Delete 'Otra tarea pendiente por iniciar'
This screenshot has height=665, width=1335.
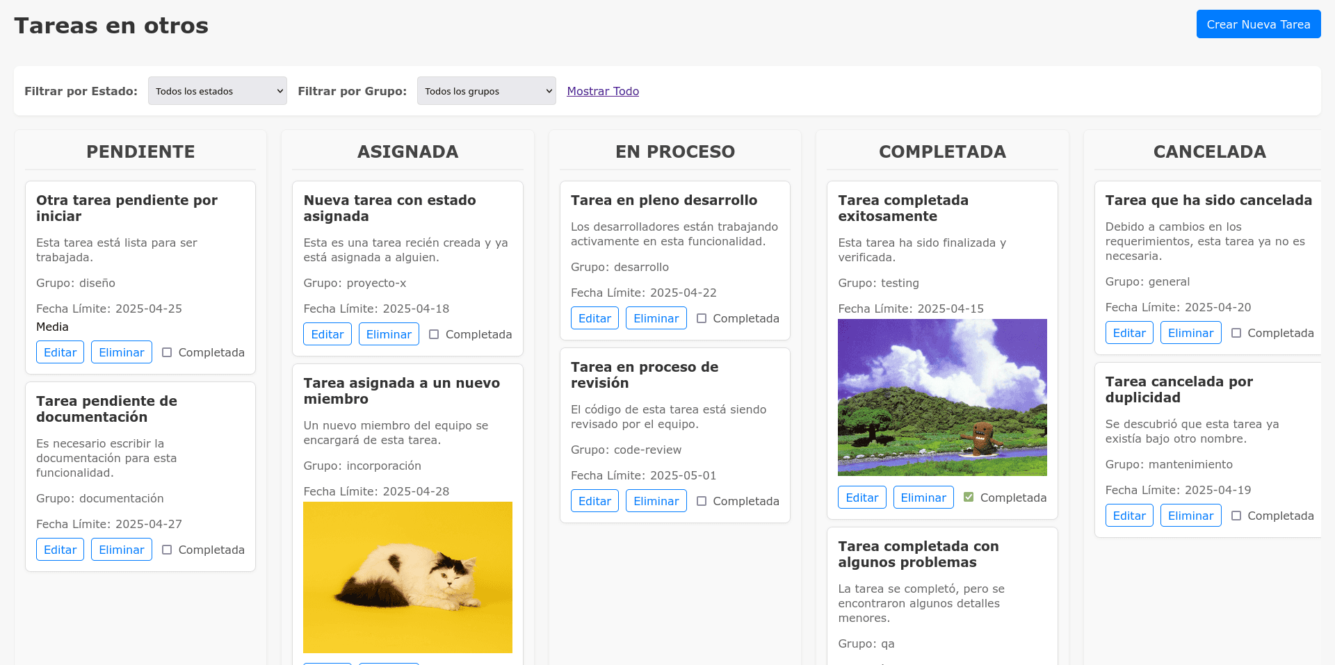pos(121,352)
